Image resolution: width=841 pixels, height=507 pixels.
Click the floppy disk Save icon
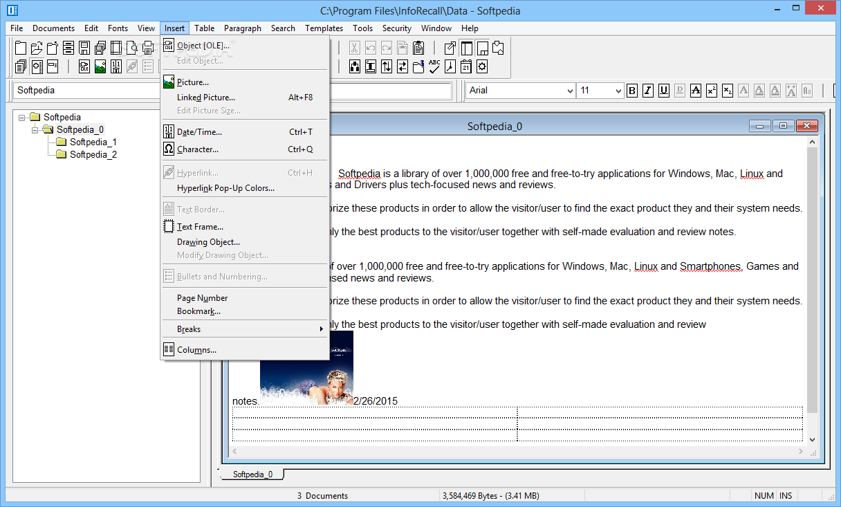(84, 48)
